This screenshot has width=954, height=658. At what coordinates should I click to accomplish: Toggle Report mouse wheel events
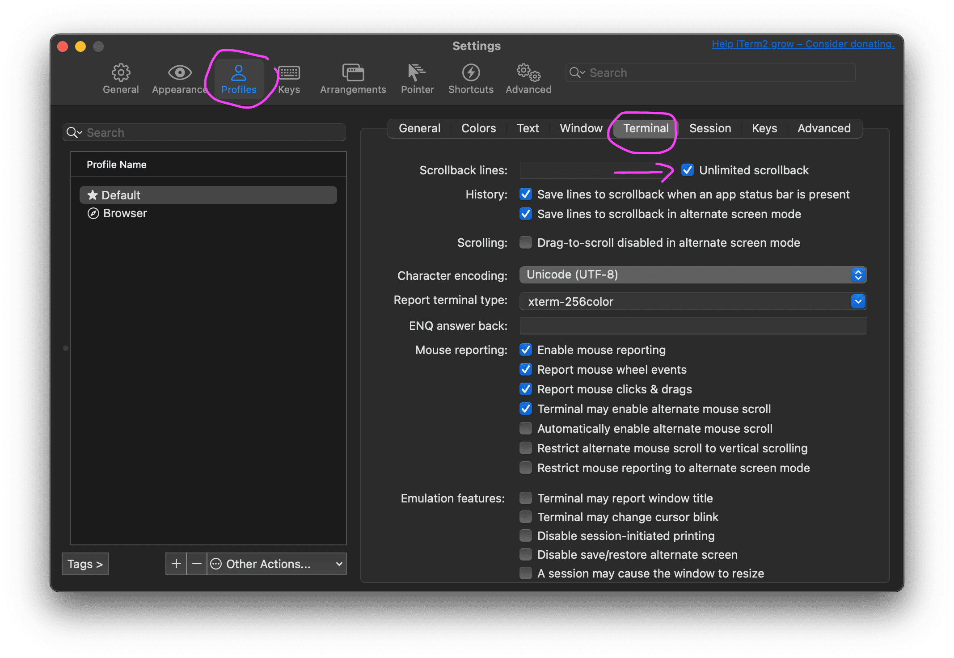pos(526,369)
